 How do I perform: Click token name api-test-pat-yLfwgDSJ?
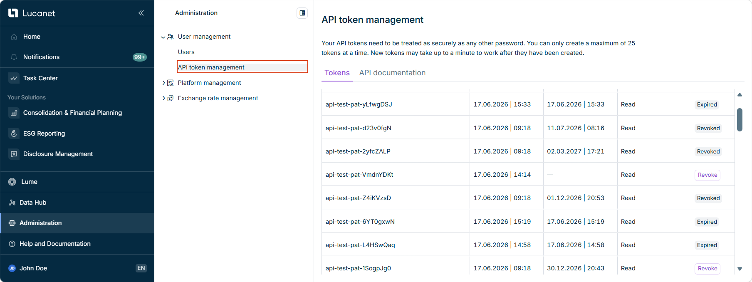359,104
